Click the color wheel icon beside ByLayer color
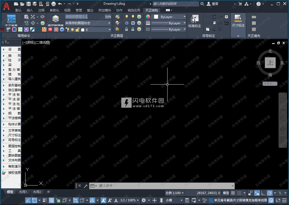The image size is (289, 205). click(148, 17)
